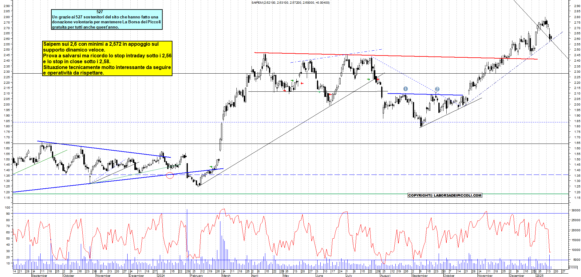The image size is (581, 277).
Task: Click the 25000 volume scale value
Action: [x=575, y=220]
